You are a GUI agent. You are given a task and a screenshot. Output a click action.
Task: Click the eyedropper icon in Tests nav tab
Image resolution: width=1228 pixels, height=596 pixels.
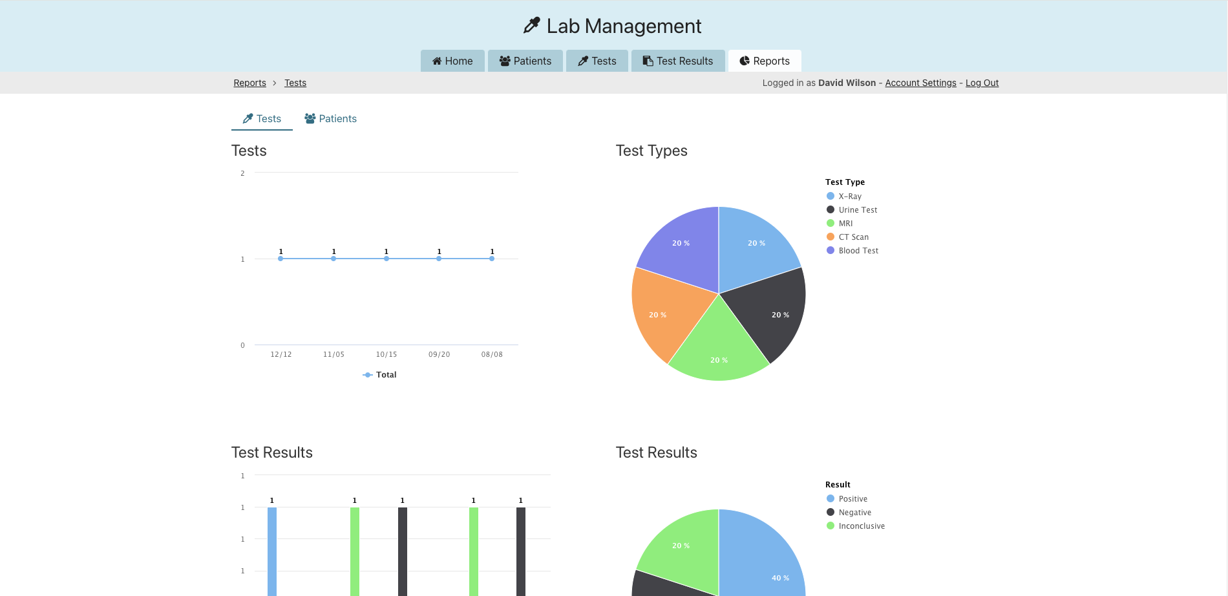pos(583,61)
